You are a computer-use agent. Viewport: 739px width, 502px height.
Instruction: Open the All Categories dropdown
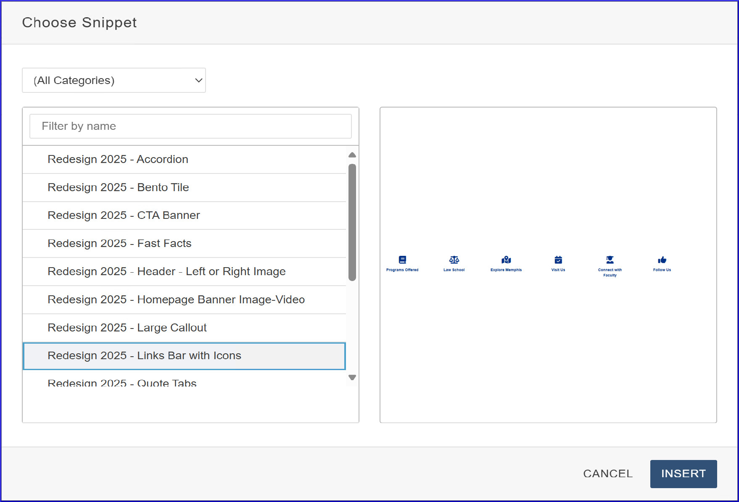tap(114, 80)
